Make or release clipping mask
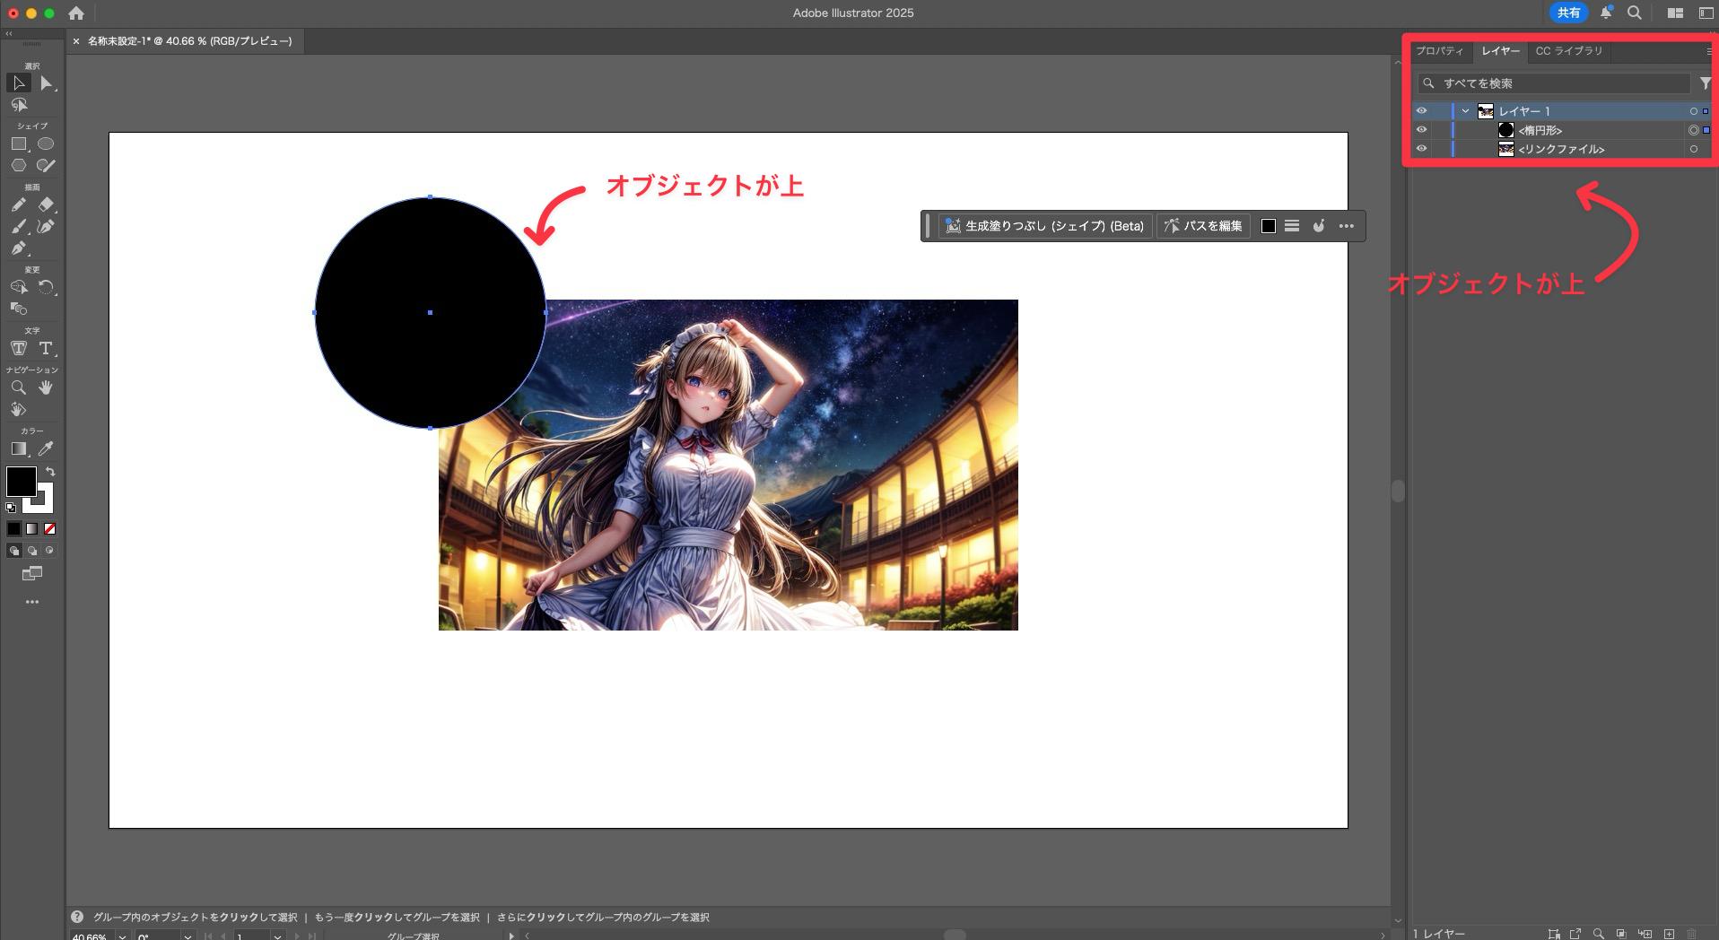The height and width of the screenshot is (940, 1719). pos(1621,934)
